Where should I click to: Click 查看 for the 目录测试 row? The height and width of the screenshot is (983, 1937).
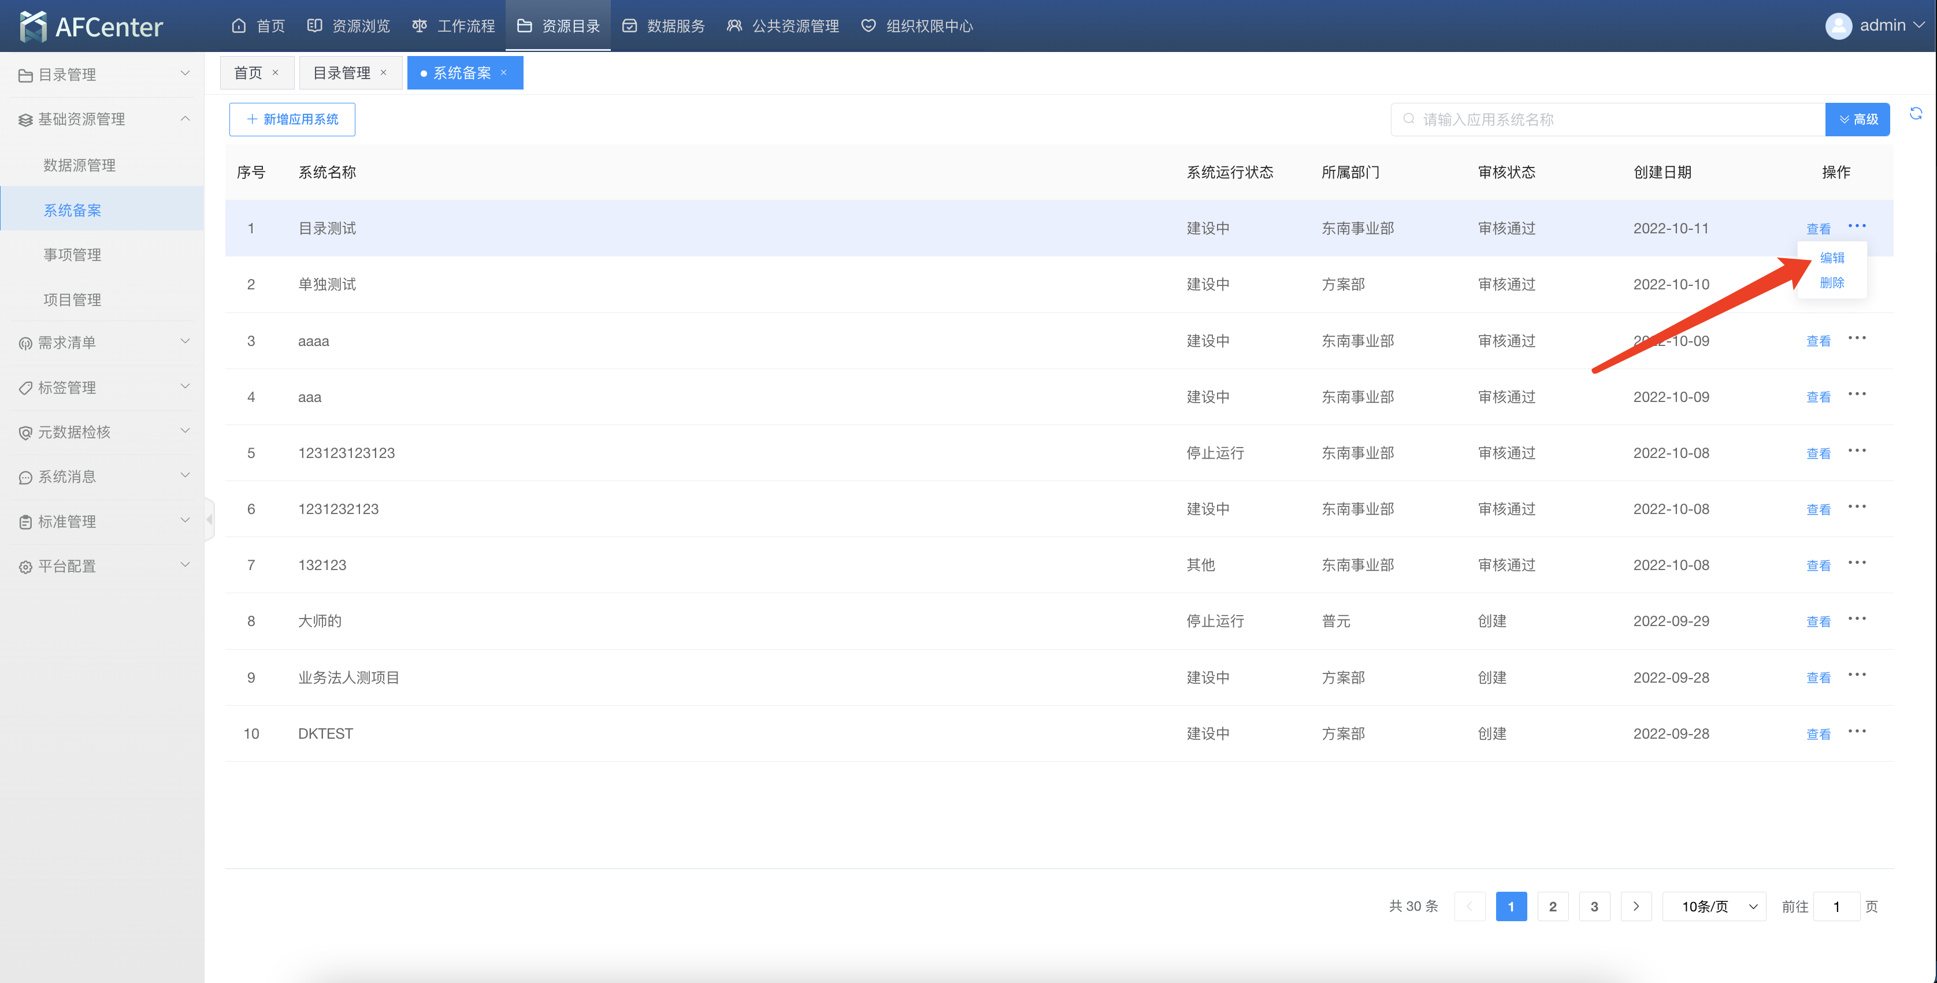[1818, 229]
